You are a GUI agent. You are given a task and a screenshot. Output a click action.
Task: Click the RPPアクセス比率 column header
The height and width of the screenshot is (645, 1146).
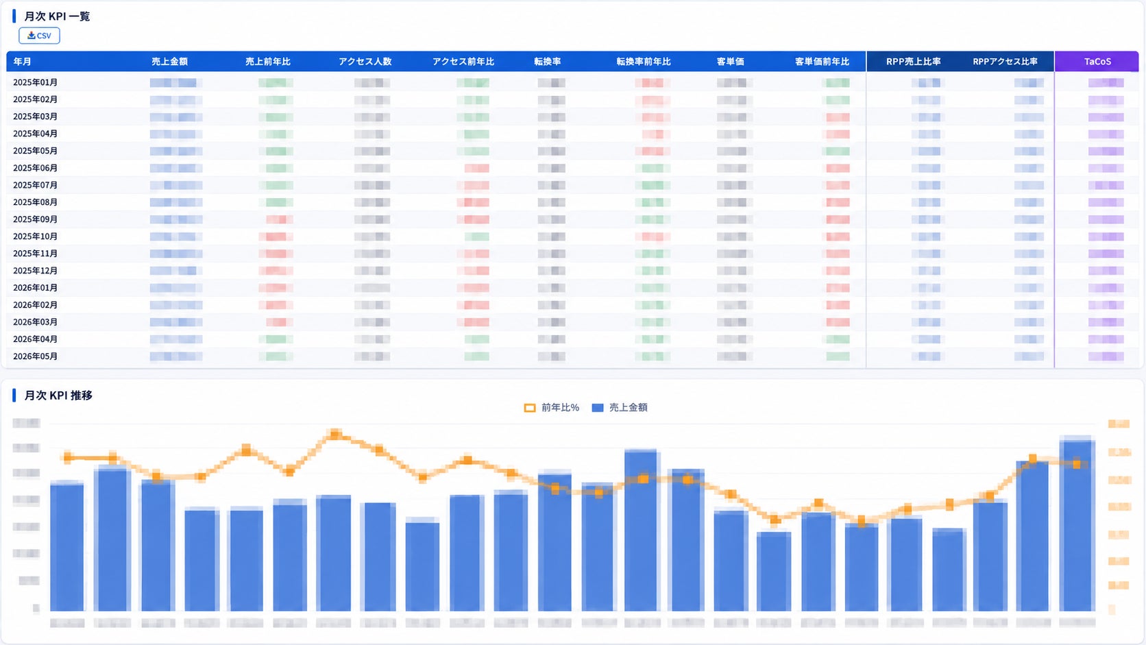(x=1005, y=62)
